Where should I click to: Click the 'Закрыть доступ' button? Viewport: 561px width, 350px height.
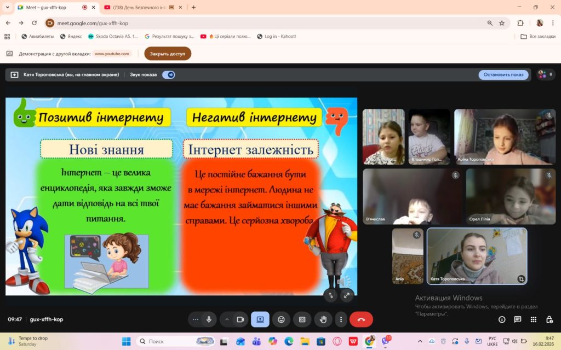click(x=167, y=54)
